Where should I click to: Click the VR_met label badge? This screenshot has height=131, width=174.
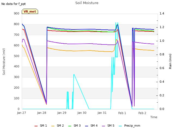pos(30,11)
